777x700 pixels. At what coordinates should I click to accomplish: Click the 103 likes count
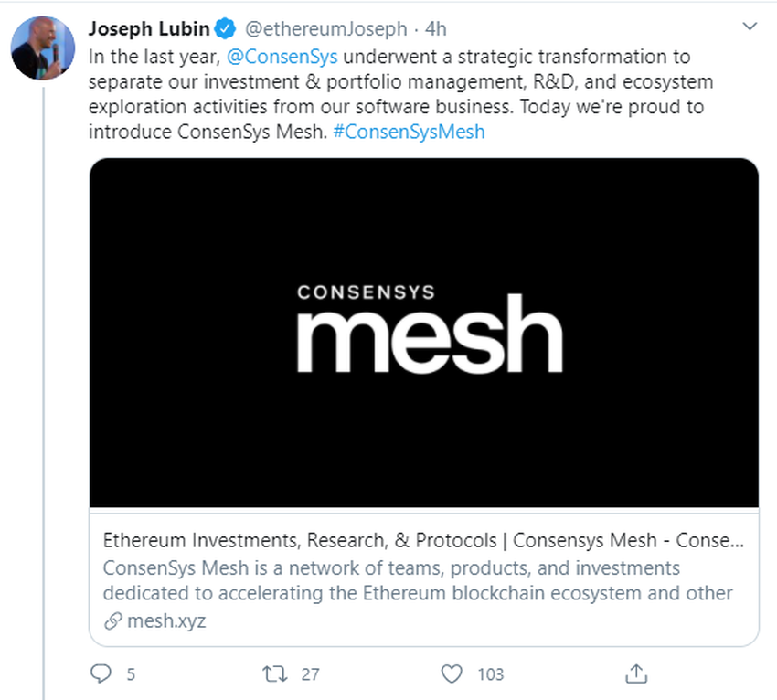pyautogui.click(x=490, y=674)
